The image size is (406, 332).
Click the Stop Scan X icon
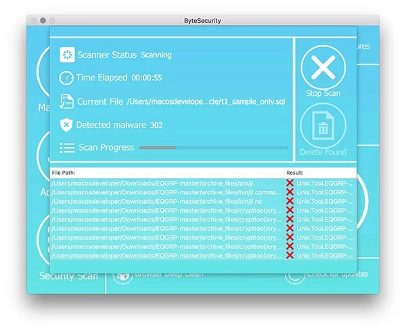[x=323, y=67]
